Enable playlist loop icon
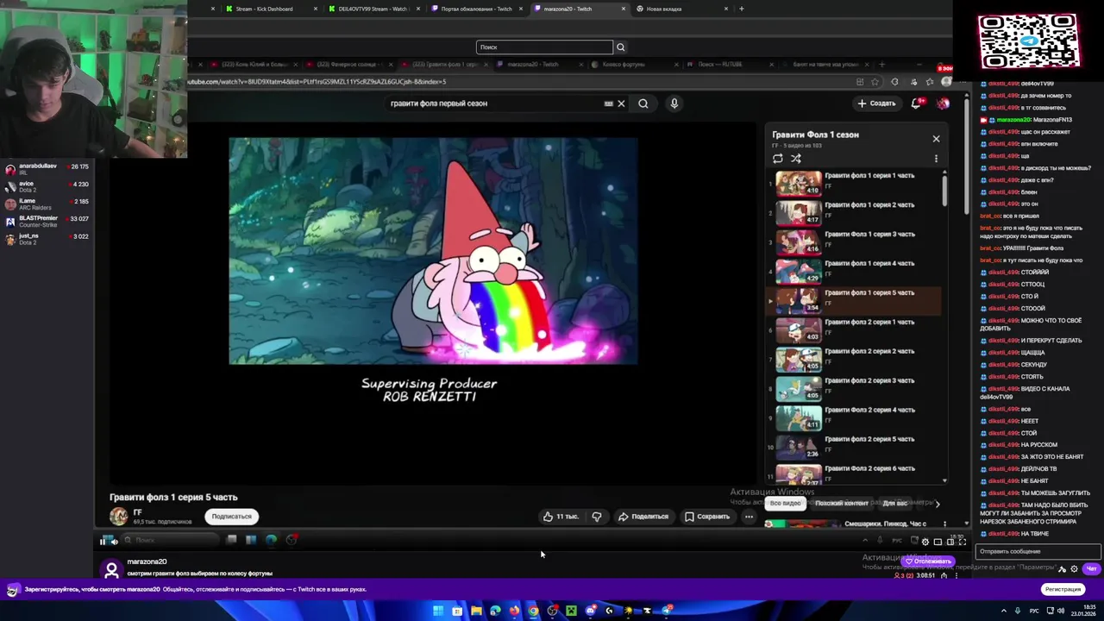This screenshot has width=1104, height=621. (x=778, y=159)
